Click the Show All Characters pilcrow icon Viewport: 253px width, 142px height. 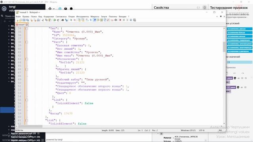point(91,20)
